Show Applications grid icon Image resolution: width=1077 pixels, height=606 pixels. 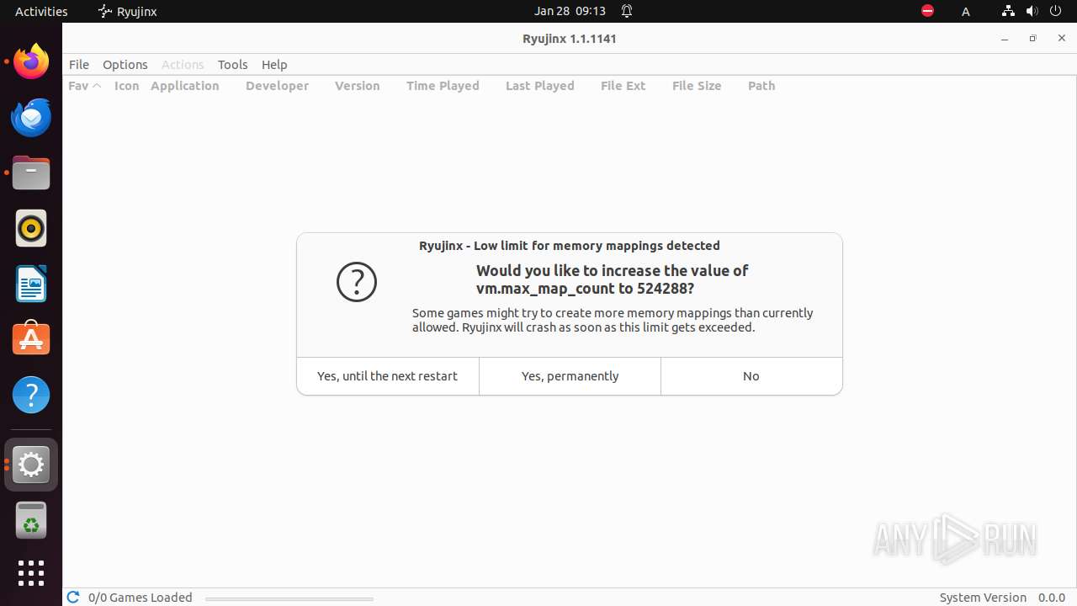(x=31, y=573)
